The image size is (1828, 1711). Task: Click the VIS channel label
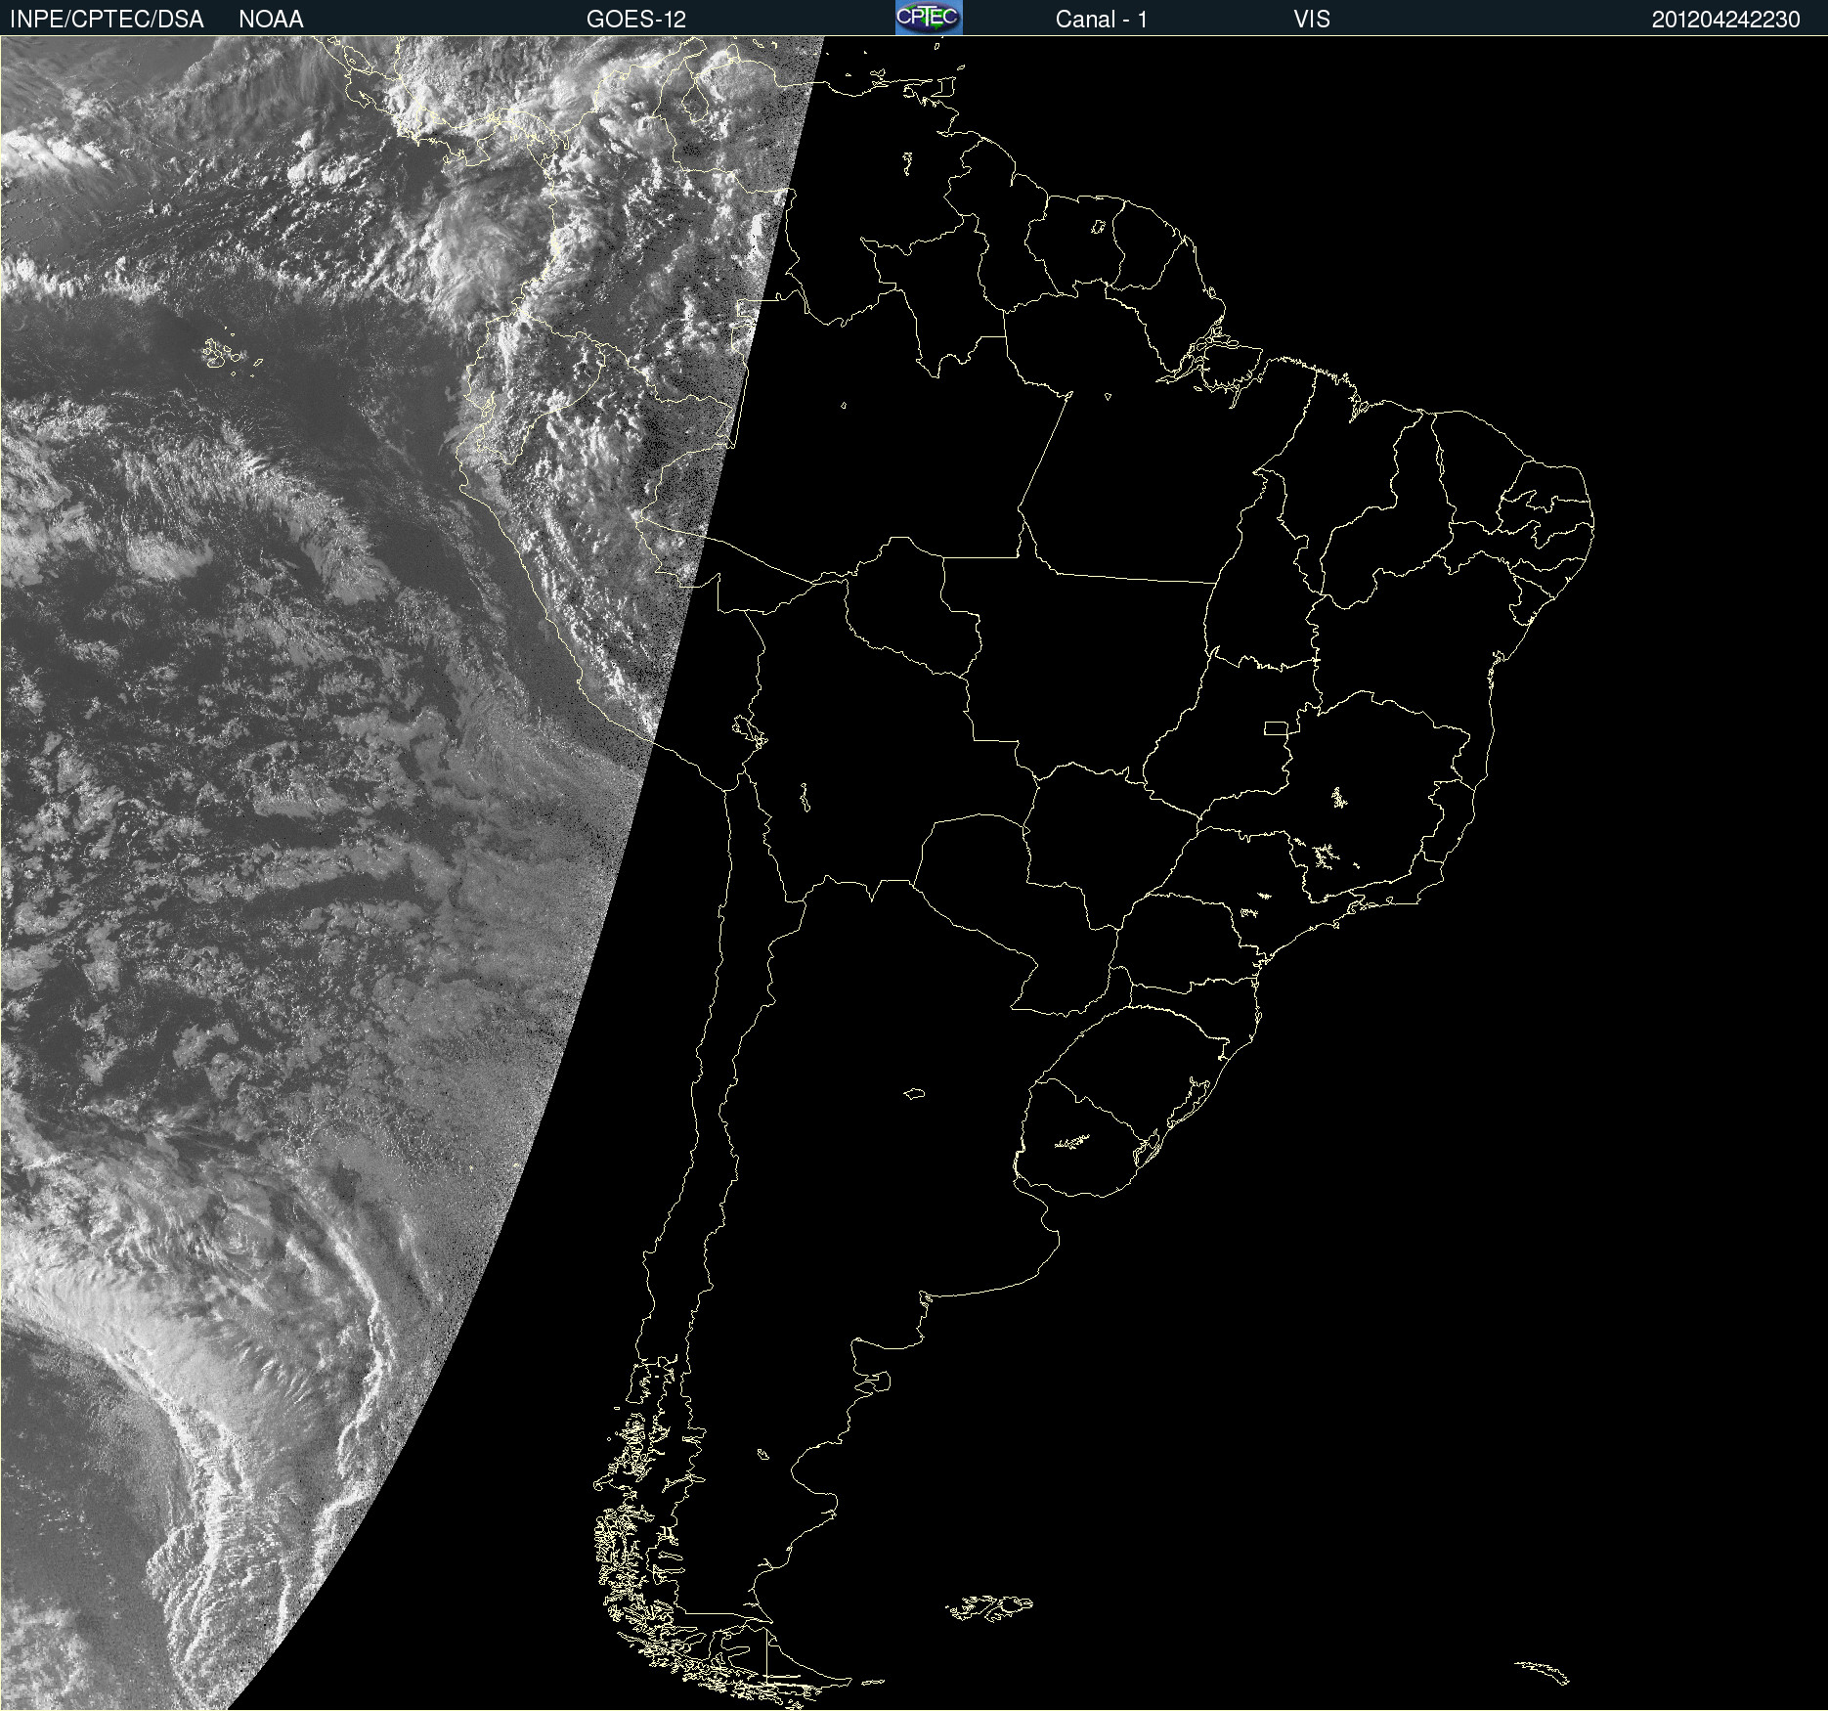[x=1312, y=20]
